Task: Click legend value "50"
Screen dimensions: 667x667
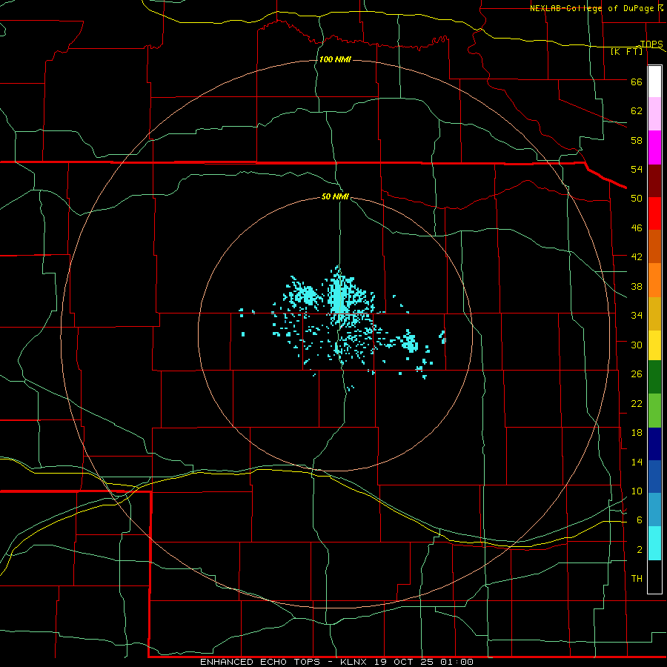Action: click(637, 199)
